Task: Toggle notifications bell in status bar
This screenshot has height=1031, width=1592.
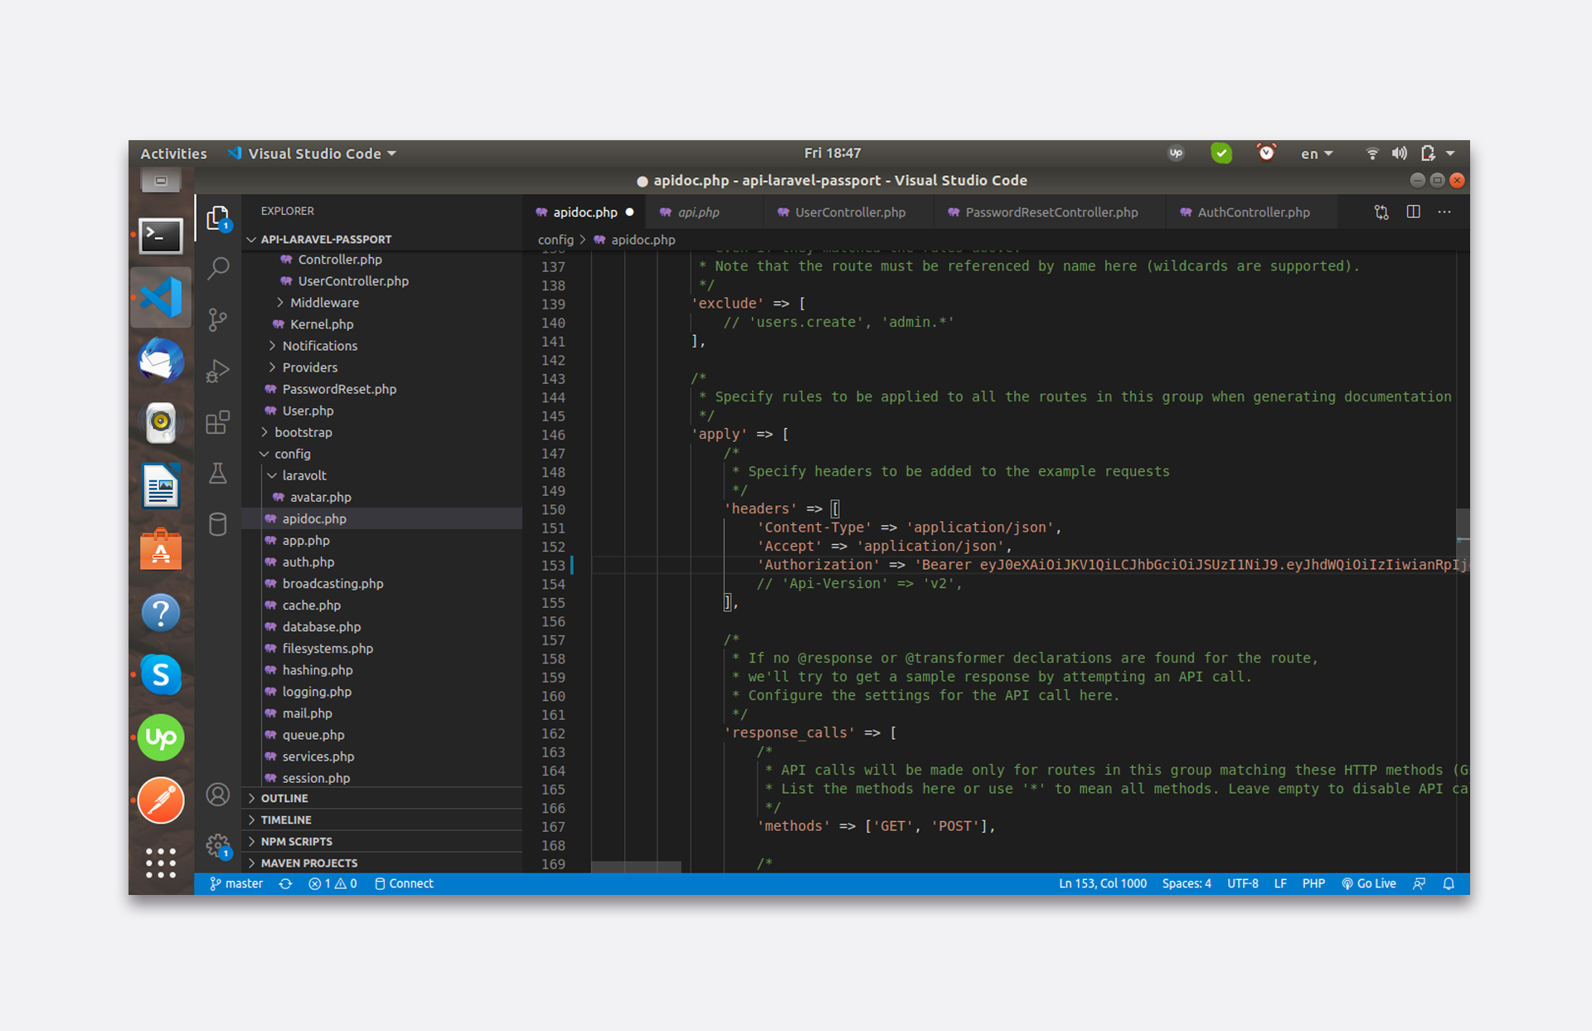Action: click(1449, 883)
